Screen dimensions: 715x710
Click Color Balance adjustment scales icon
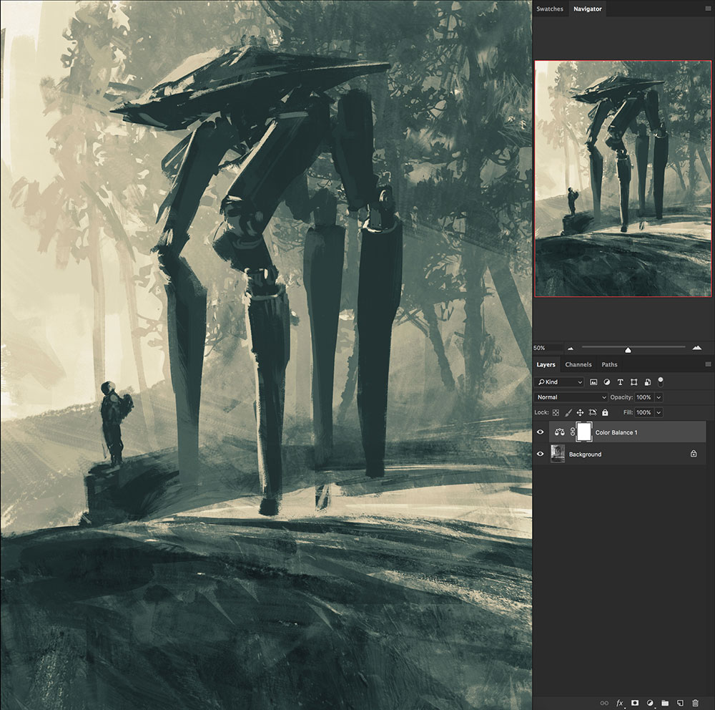[560, 432]
